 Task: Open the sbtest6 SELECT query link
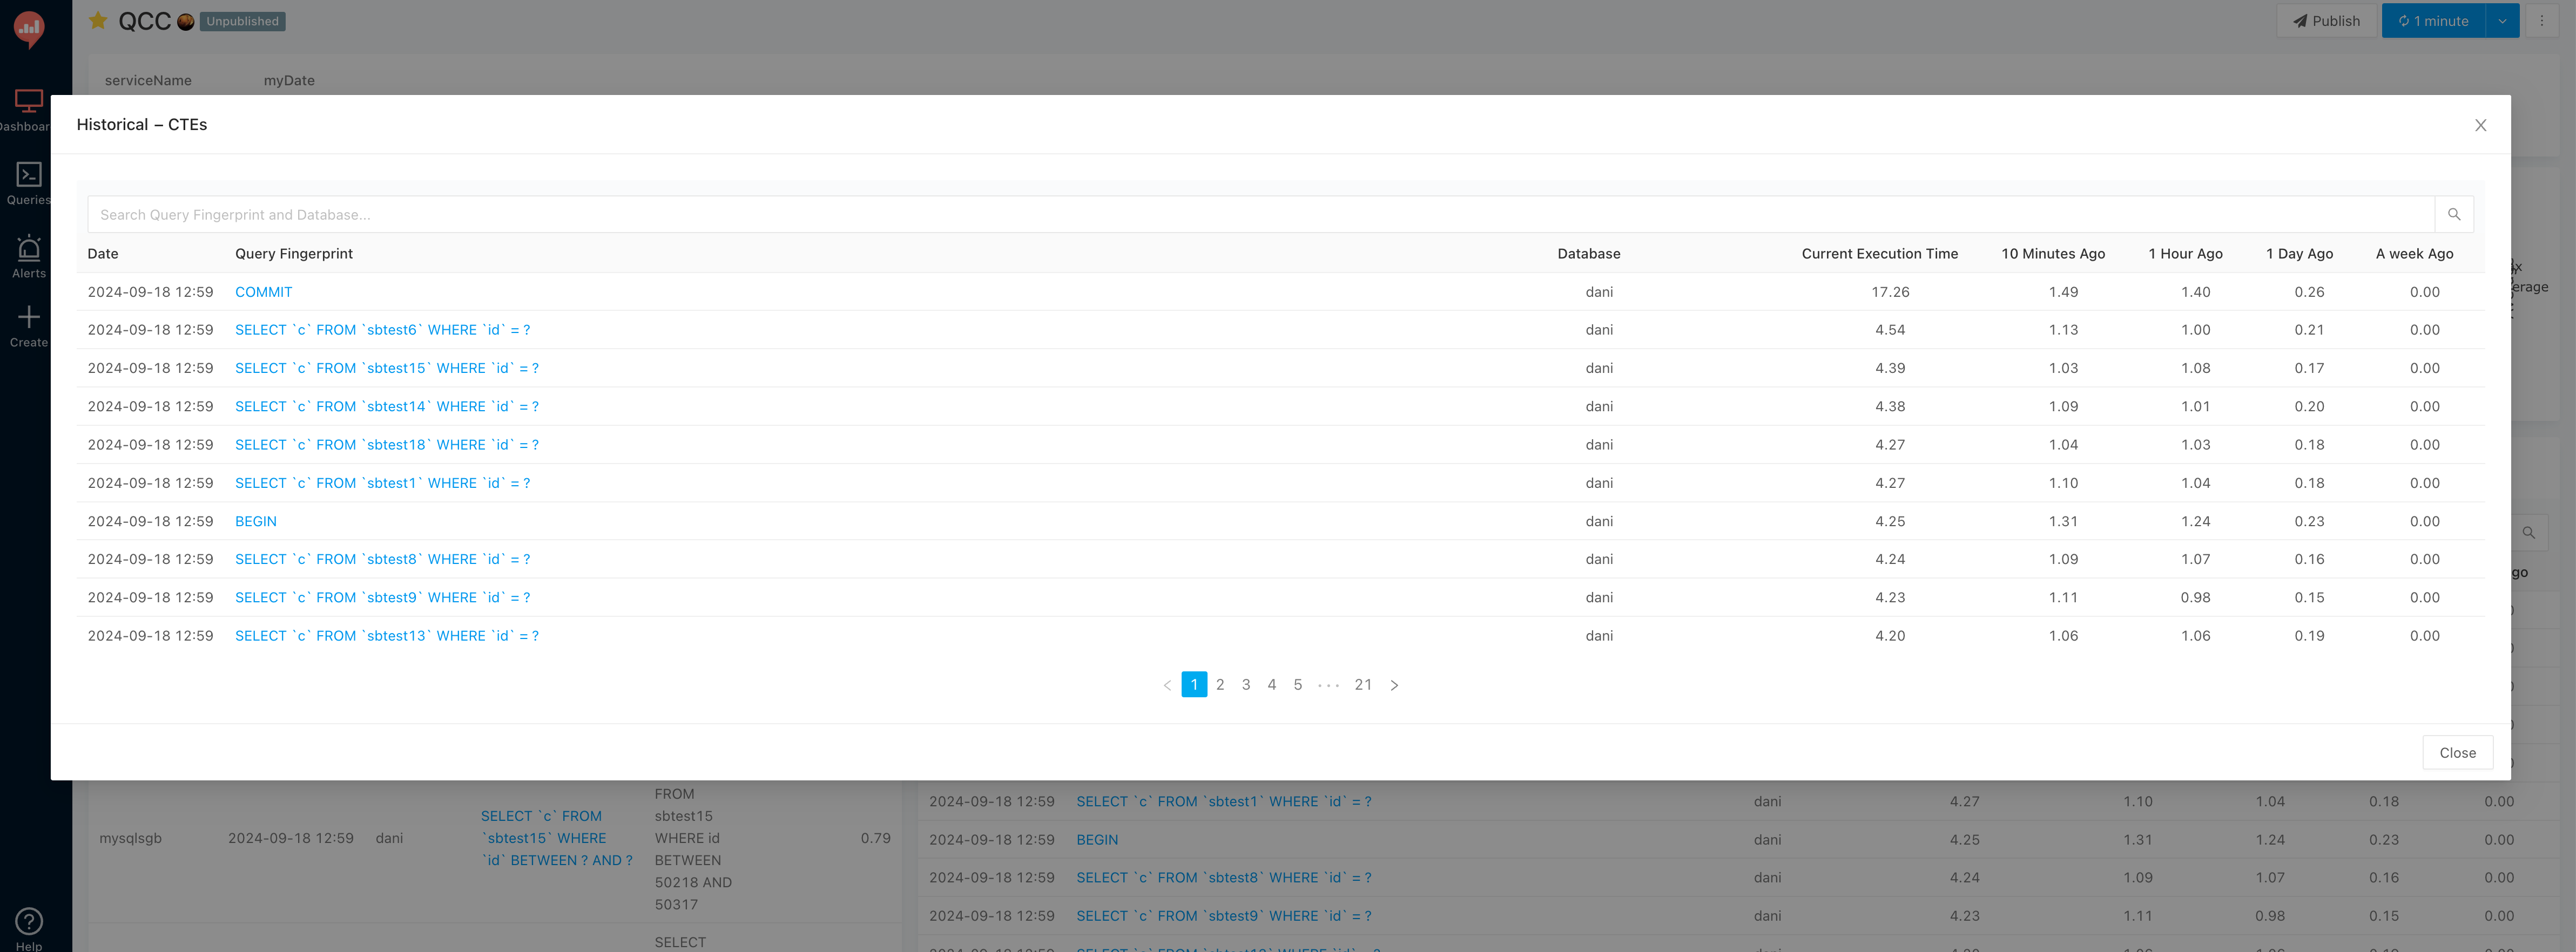click(383, 330)
